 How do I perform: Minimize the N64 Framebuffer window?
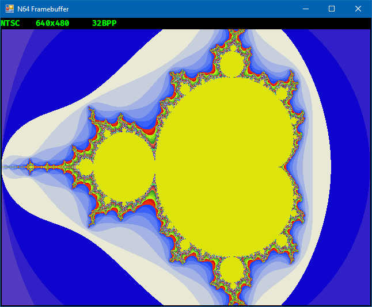coord(306,9)
